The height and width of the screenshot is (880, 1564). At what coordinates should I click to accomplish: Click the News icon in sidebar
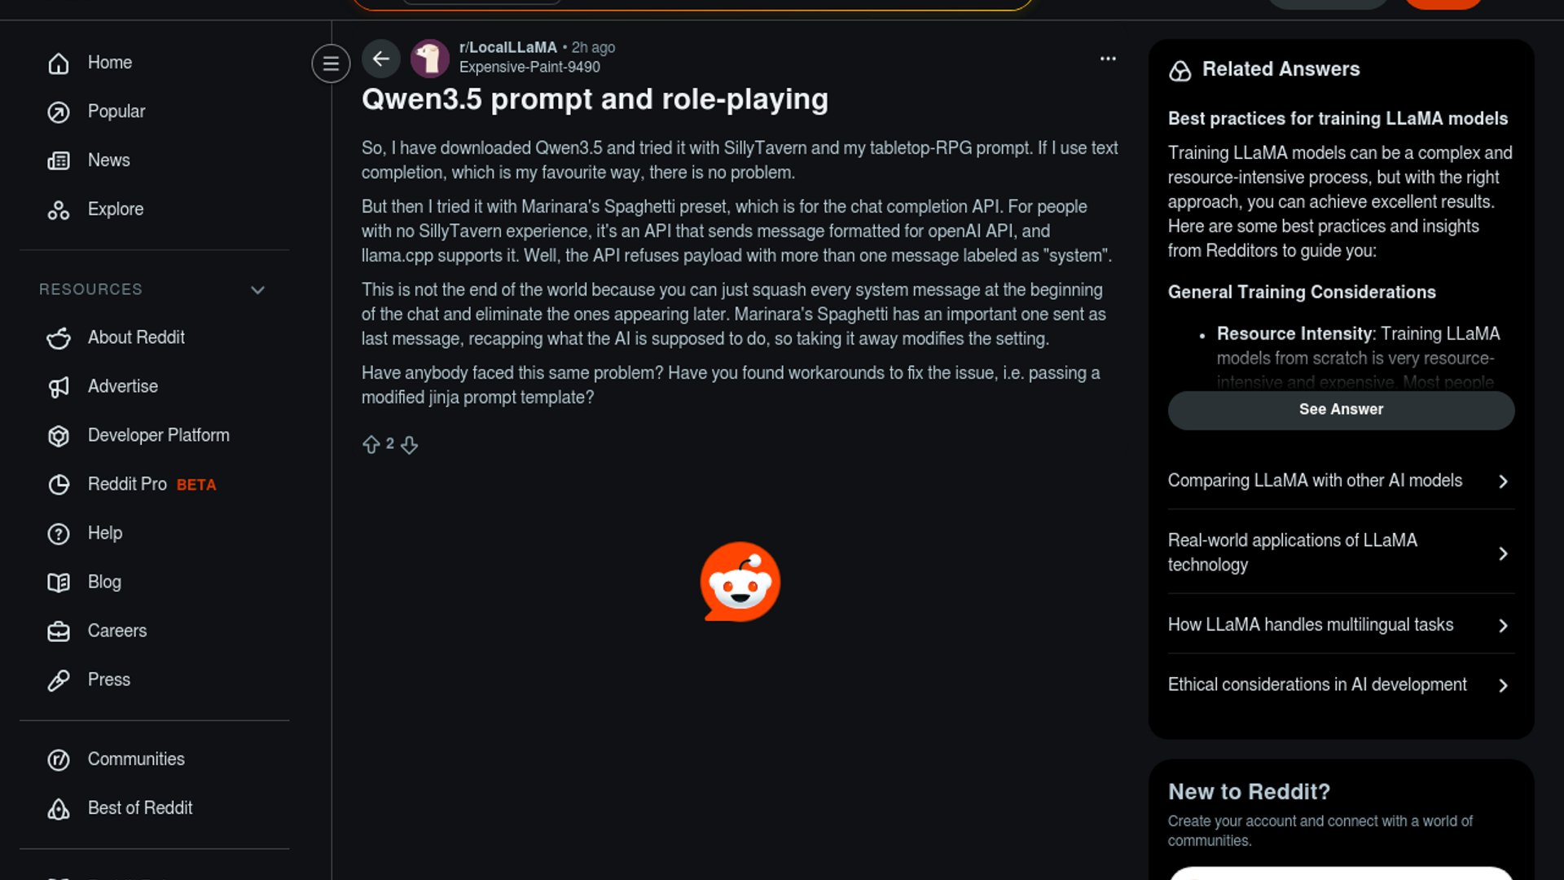(x=59, y=161)
